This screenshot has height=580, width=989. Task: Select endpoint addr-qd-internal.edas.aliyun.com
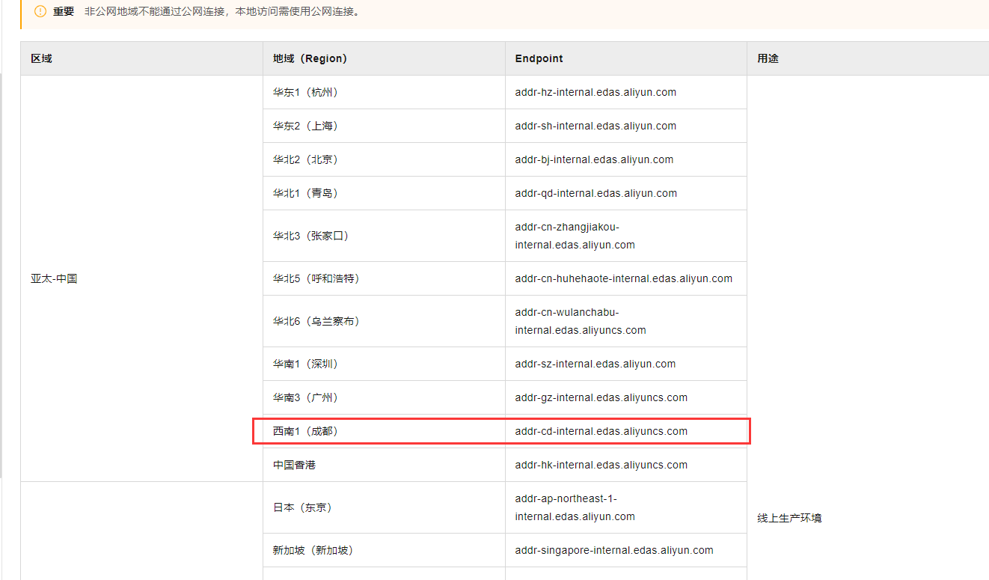coord(596,193)
